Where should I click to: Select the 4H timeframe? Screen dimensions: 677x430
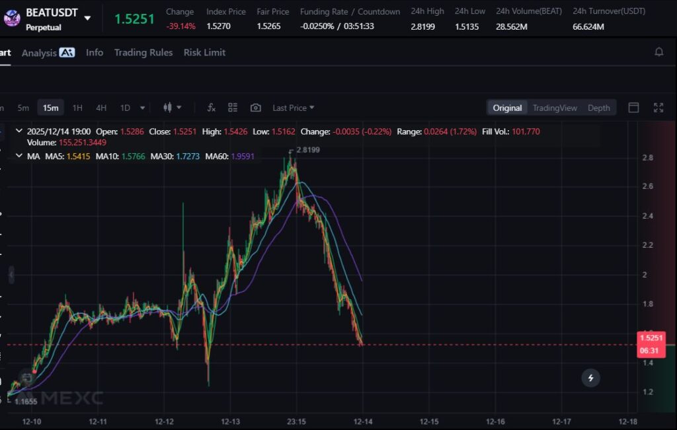101,108
